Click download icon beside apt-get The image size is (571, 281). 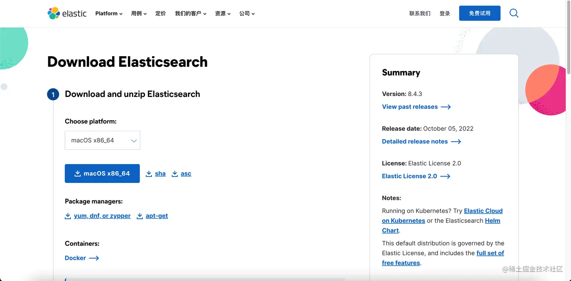[x=140, y=216]
